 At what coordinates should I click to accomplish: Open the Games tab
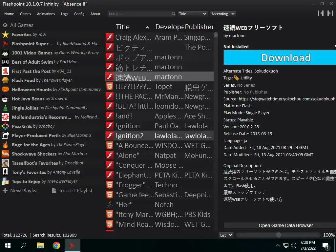tap(25, 14)
